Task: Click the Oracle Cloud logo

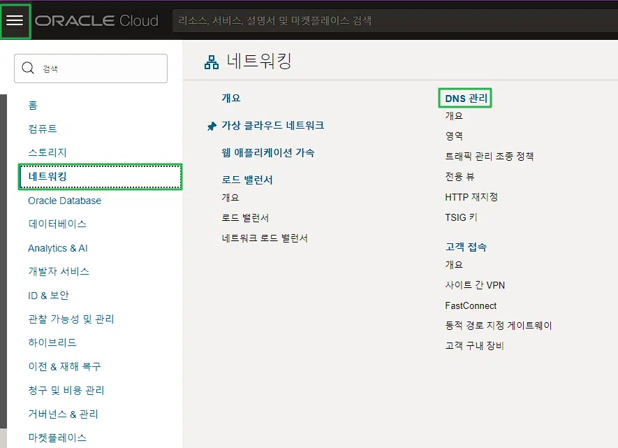Action: click(96, 20)
